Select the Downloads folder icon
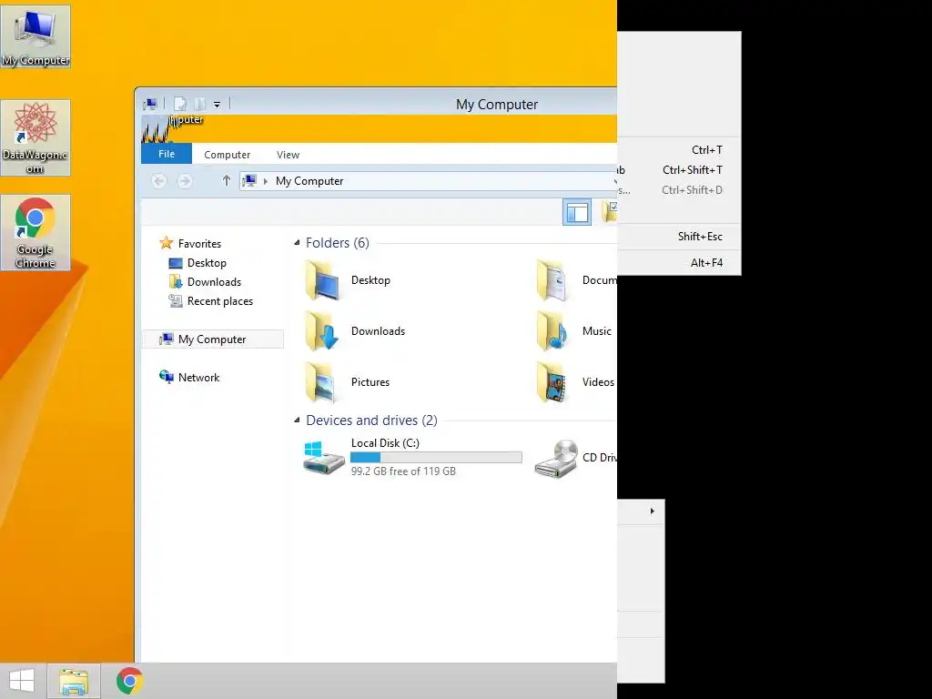The image size is (932, 699). pyautogui.click(x=323, y=331)
